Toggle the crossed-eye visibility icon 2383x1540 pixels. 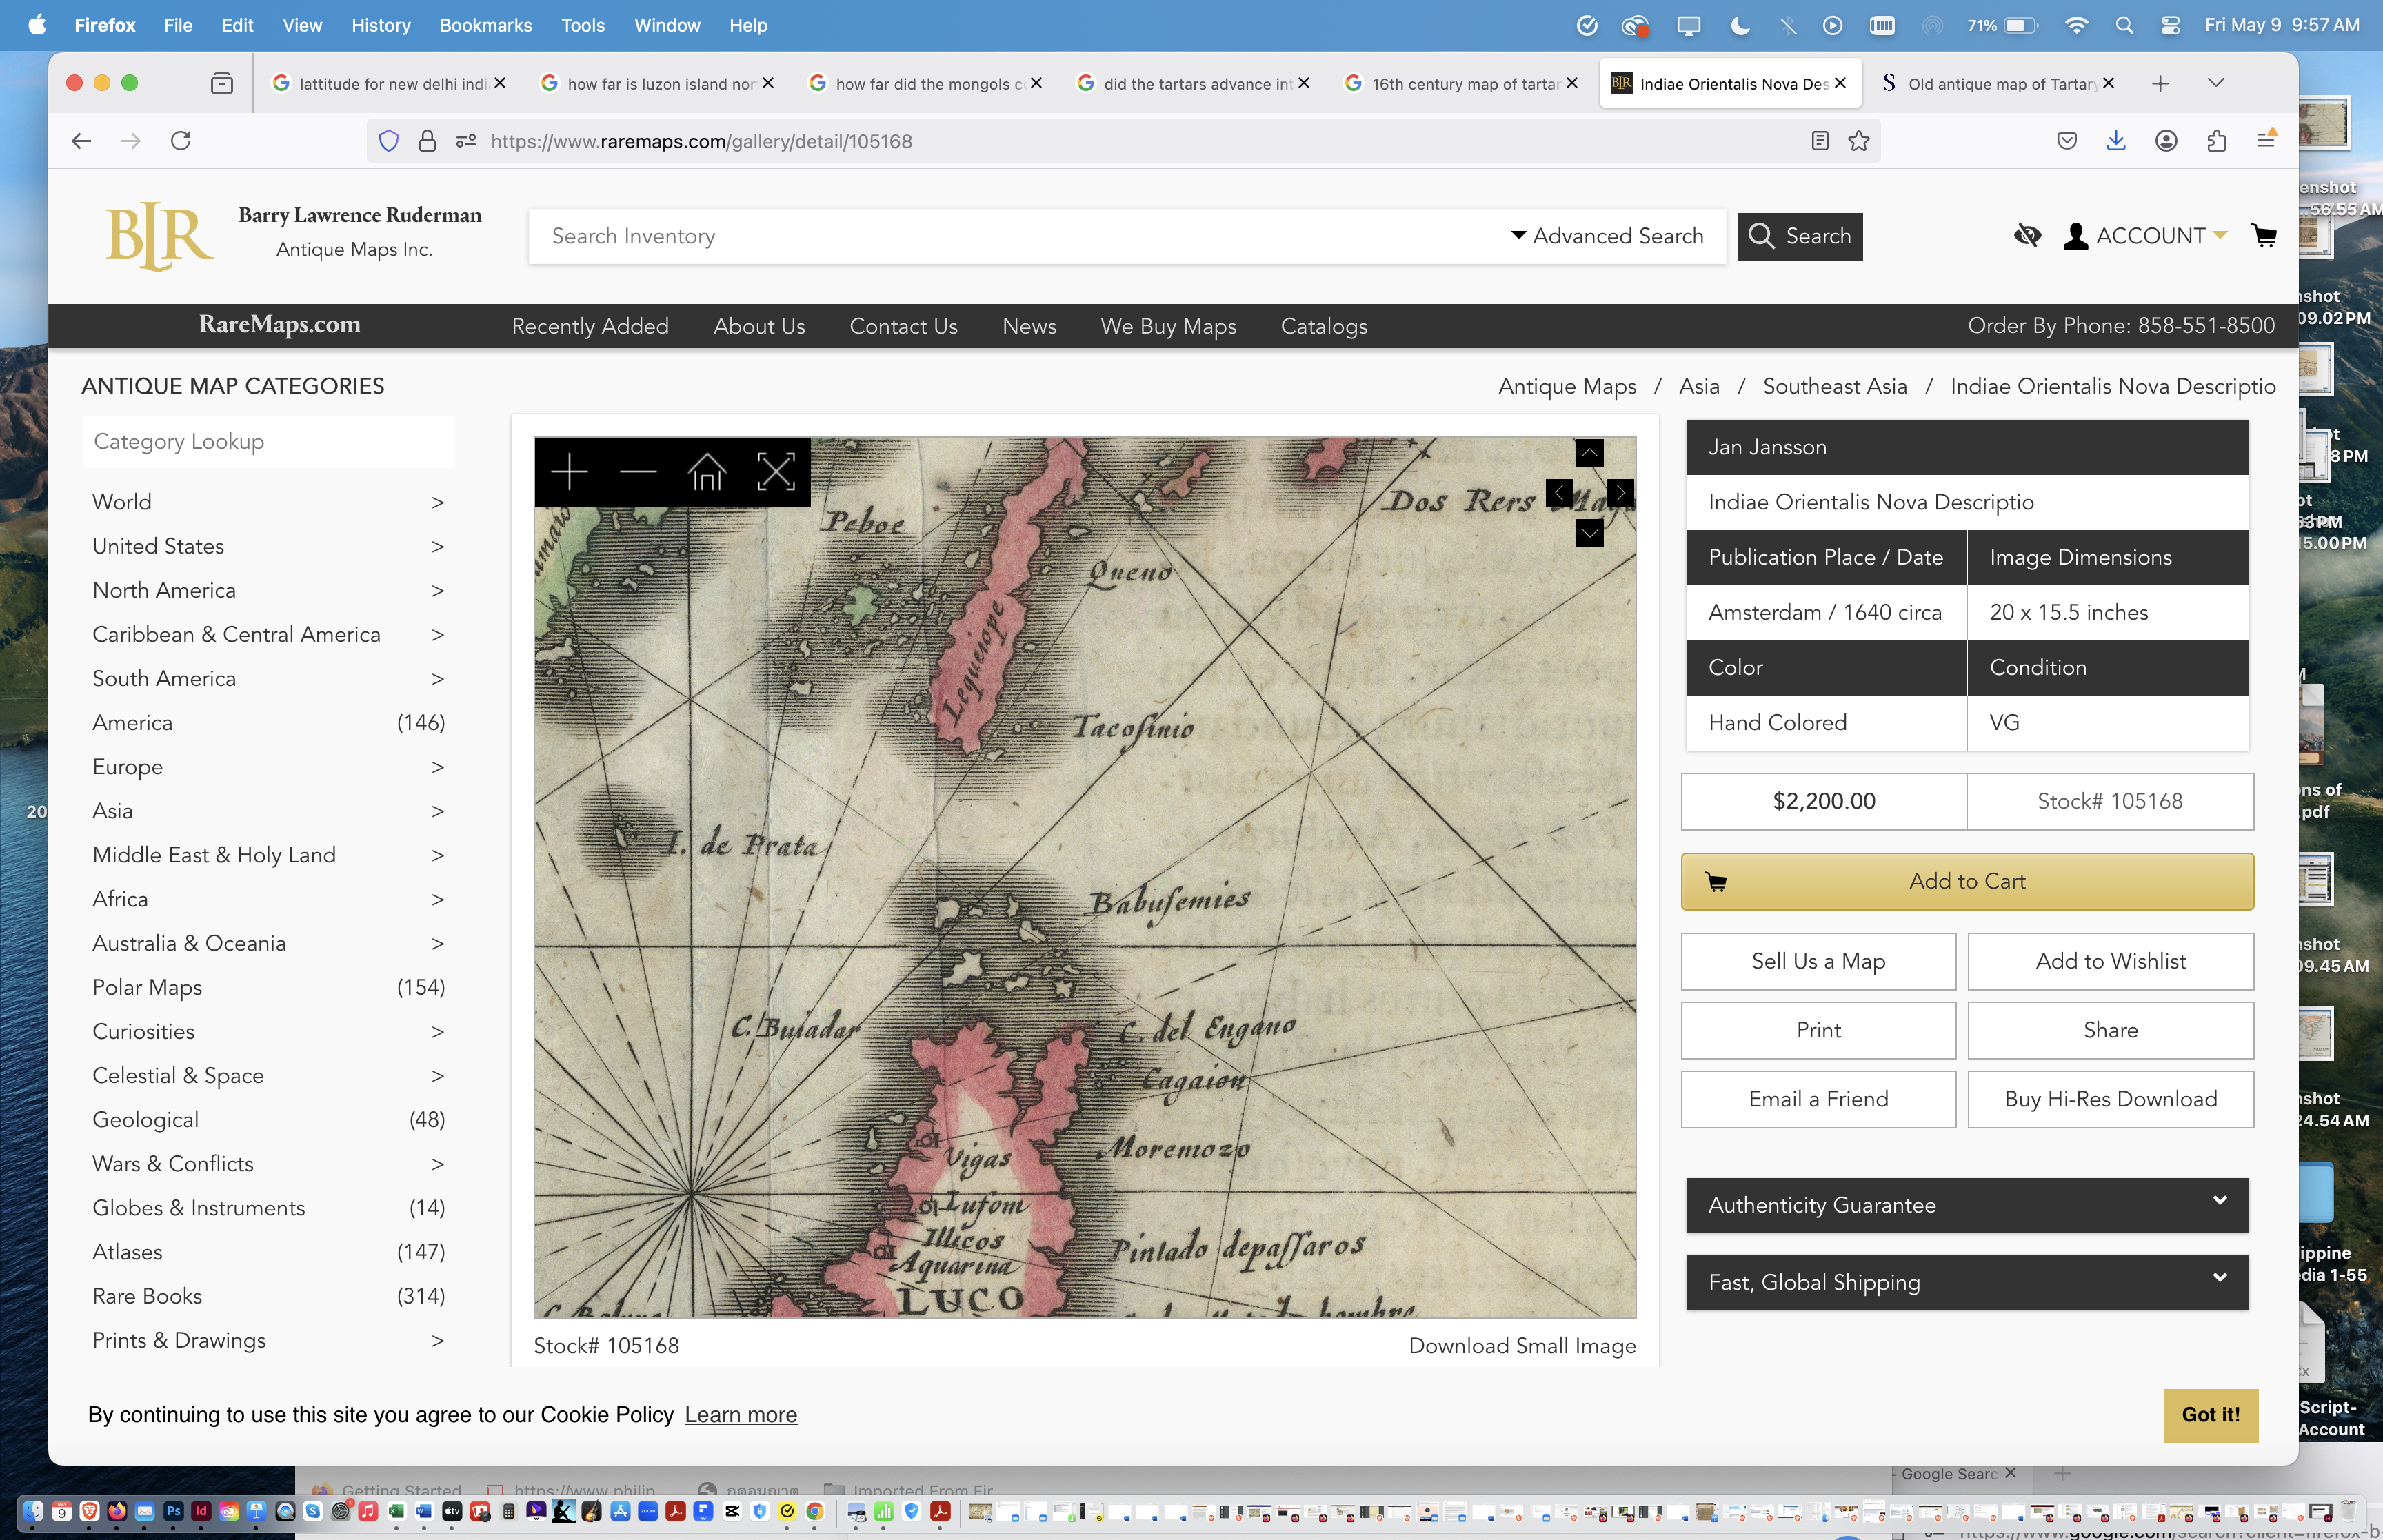[x=2027, y=236]
